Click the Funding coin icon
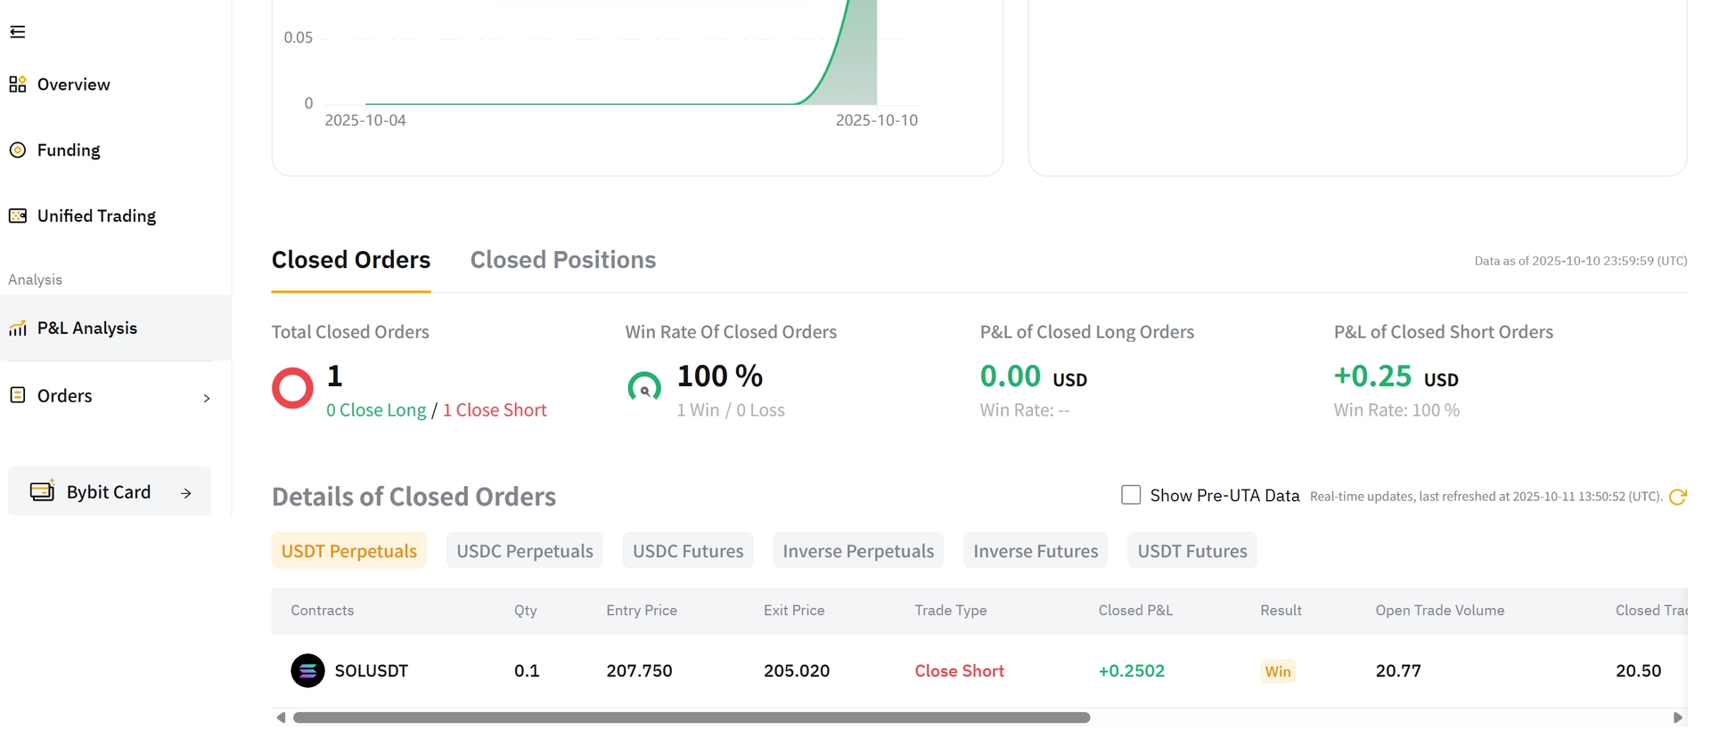1711x753 pixels. point(18,150)
